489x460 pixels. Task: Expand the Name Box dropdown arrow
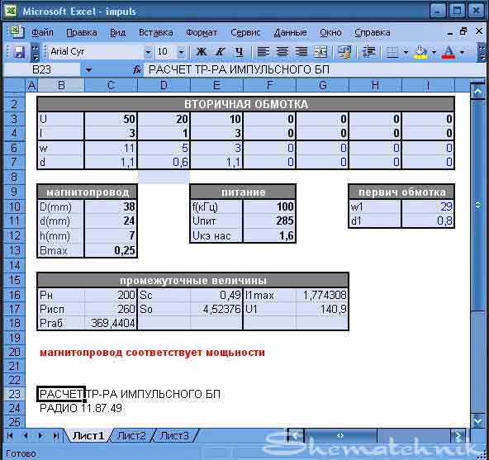coord(88,70)
